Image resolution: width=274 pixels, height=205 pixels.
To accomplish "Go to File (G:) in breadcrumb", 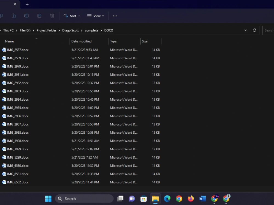I will click(25, 30).
